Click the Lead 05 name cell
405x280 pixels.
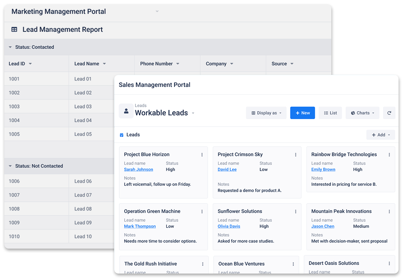(x=92, y=134)
